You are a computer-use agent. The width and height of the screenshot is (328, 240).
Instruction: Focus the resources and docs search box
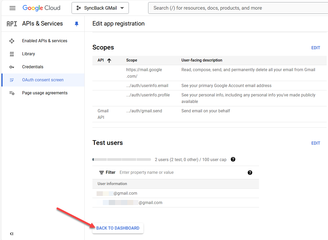238,8
